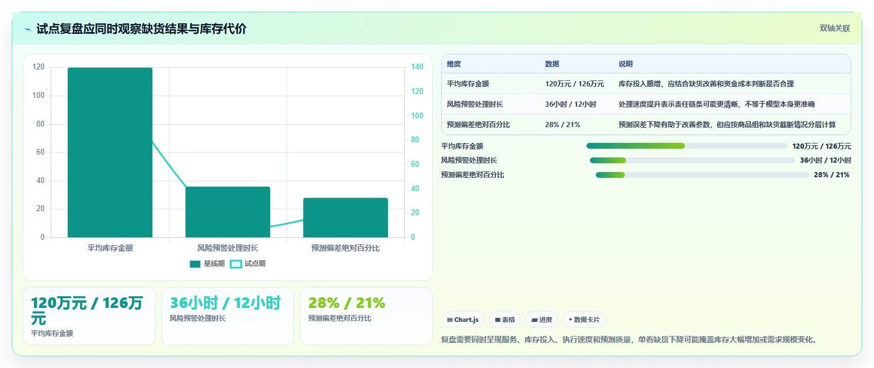Viewport: 874px width, 368px height.
Task: Click the lightning icon beside the title
Action: coord(28,29)
